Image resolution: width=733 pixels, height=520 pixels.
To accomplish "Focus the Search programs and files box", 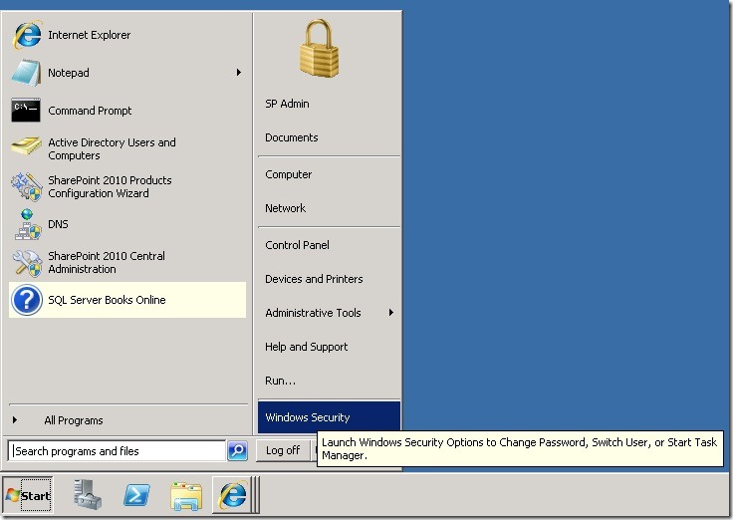I will 117,451.
